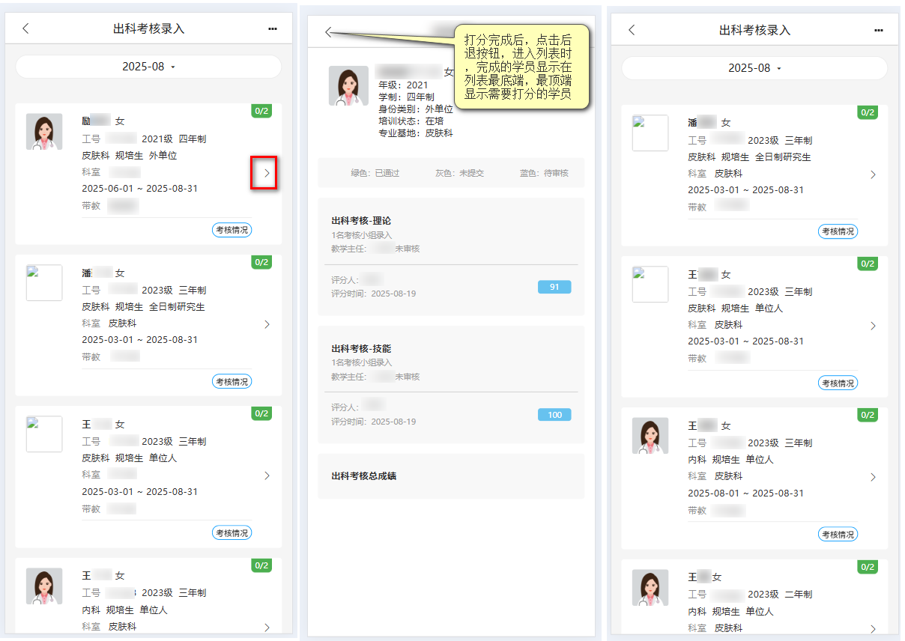Viewport: 905px width, 641px height.
Task: Open right panel 王 二年制 card chevron
Action: [873, 629]
